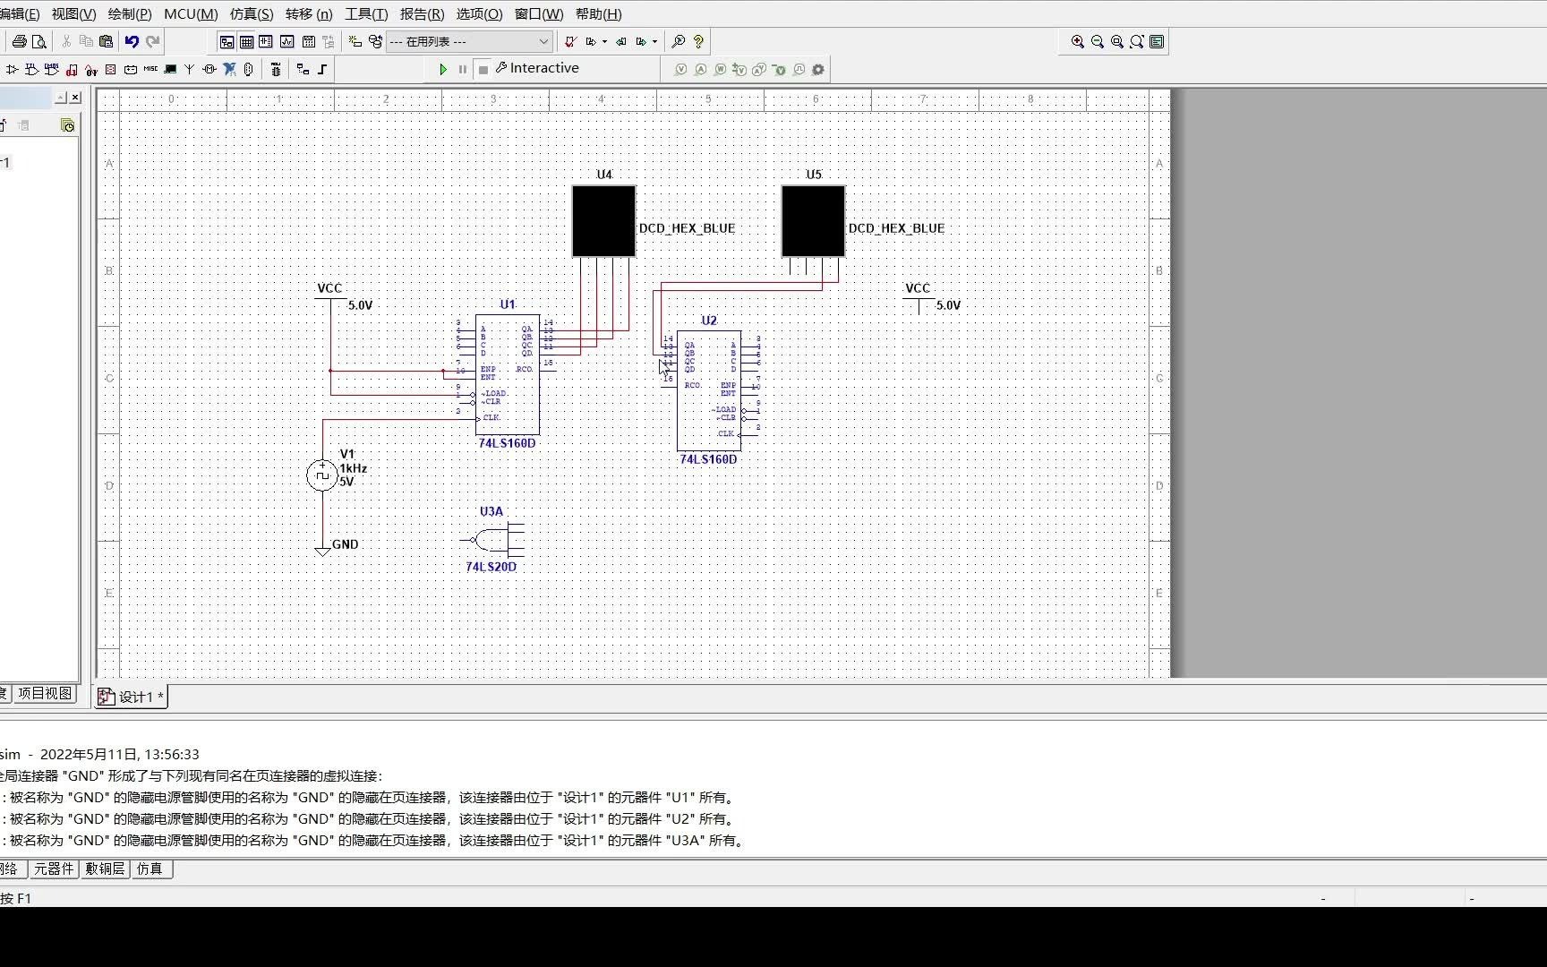Zoom to fit page icon
Image resolution: width=1547 pixels, height=967 pixels.
(x=1137, y=41)
